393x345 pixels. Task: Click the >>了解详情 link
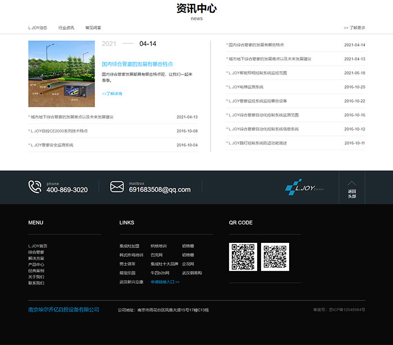112,94
